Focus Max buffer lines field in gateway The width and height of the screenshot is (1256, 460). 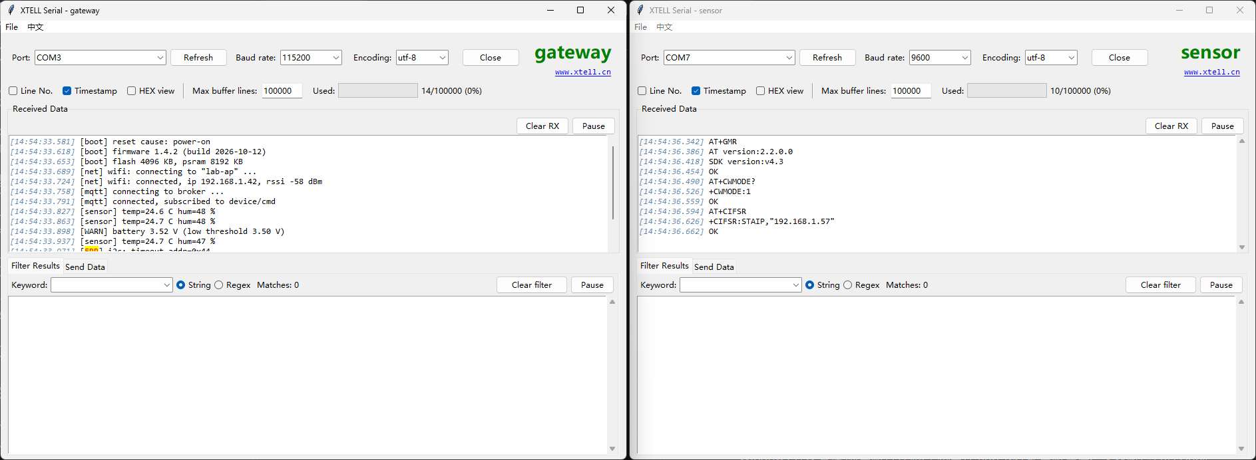pyautogui.click(x=282, y=91)
